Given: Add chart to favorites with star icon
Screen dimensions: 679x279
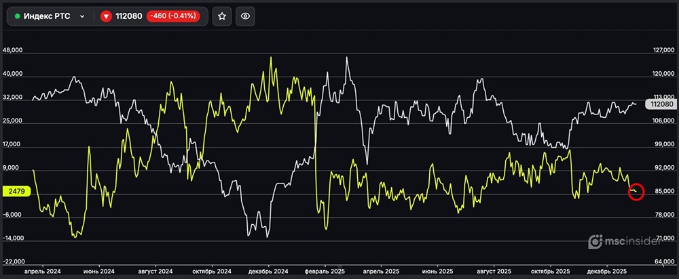Looking at the screenshot, I should pos(222,16).
